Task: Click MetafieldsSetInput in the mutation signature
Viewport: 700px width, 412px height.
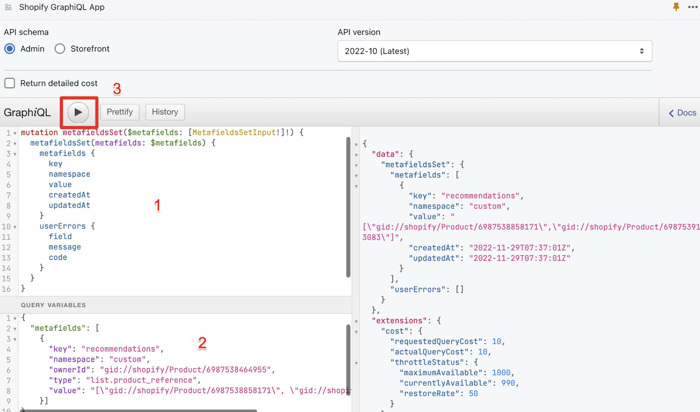Action: click(x=234, y=132)
